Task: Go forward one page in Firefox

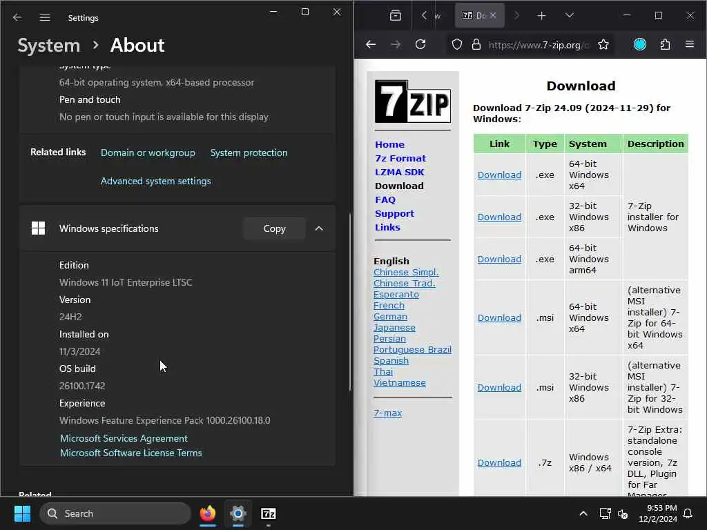Action: [x=396, y=45]
